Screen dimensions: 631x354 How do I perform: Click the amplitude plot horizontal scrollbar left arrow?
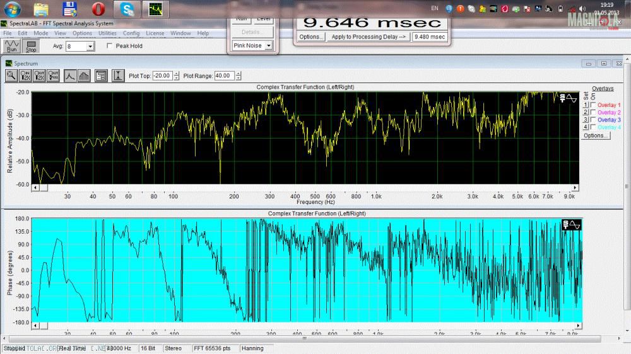tap(35, 188)
